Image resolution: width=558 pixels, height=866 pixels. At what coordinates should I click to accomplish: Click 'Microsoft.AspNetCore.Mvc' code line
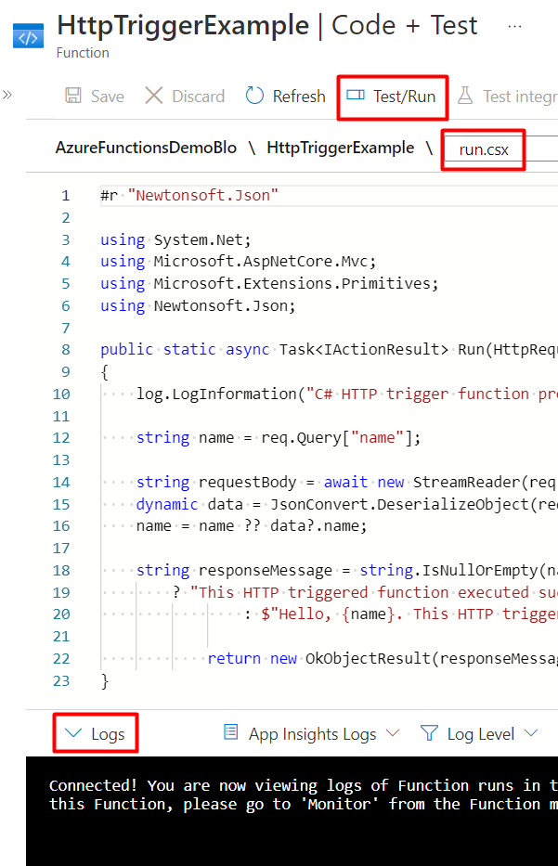point(238,261)
